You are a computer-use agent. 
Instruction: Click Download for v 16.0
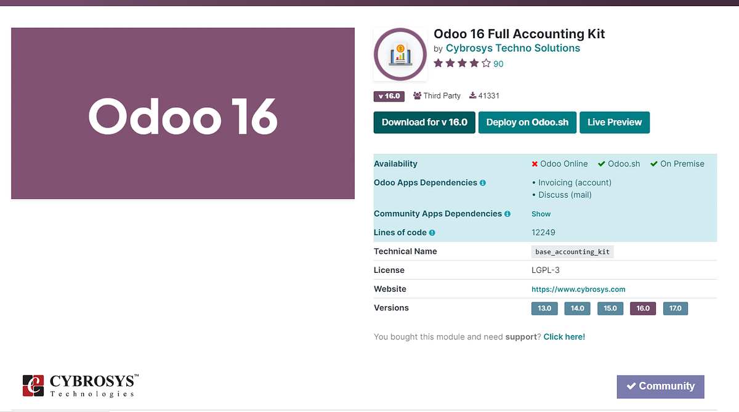(424, 123)
